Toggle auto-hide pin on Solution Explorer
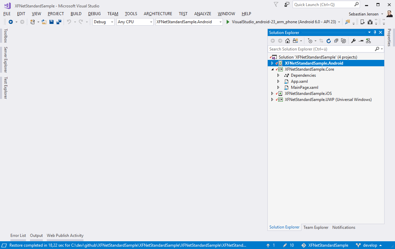This screenshot has height=249, width=395. tap(375, 33)
